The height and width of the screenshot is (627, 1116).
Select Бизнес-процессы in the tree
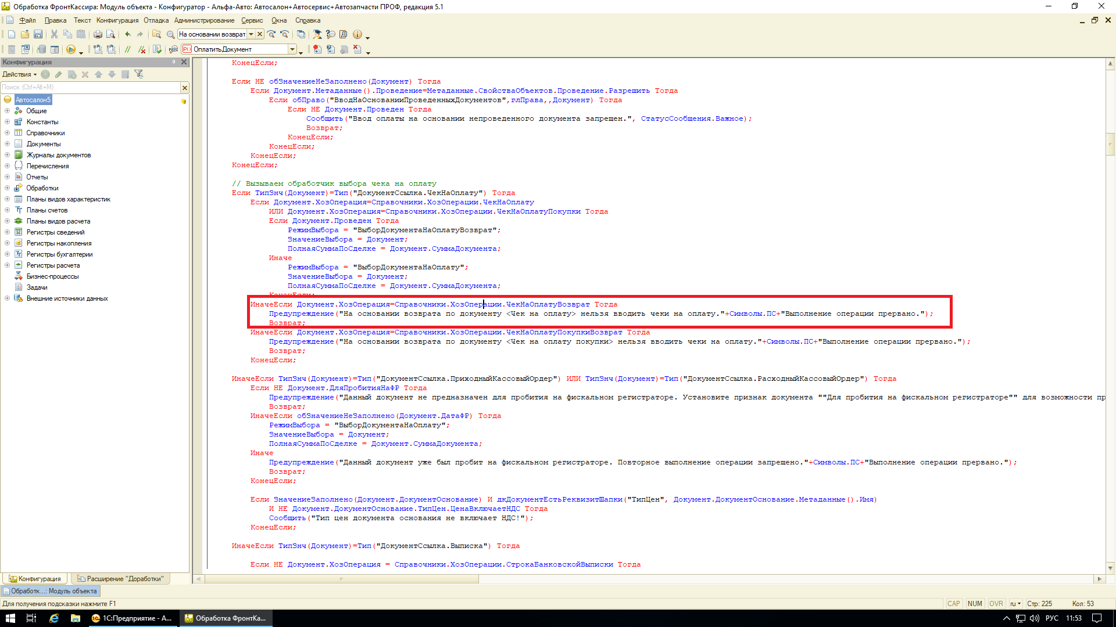[x=52, y=276]
